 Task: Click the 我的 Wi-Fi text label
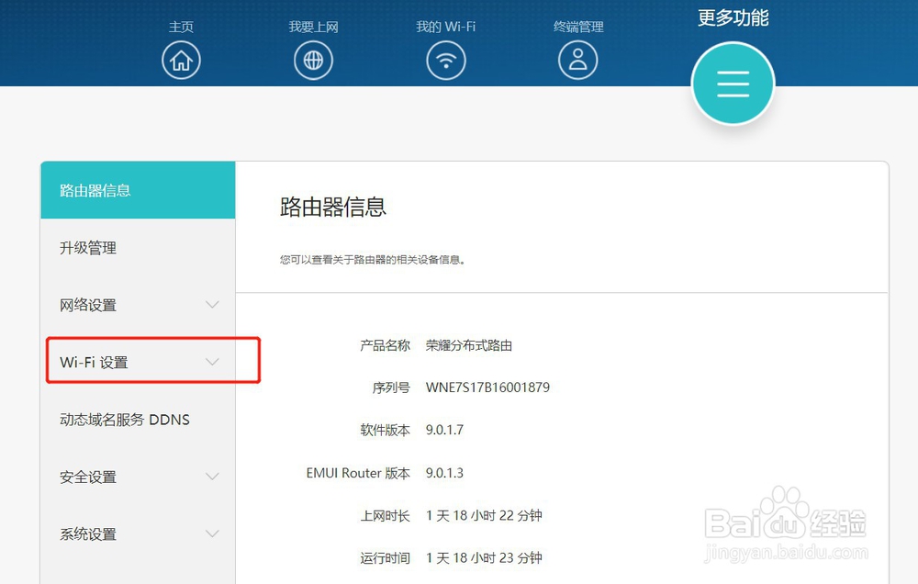(x=446, y=27)
